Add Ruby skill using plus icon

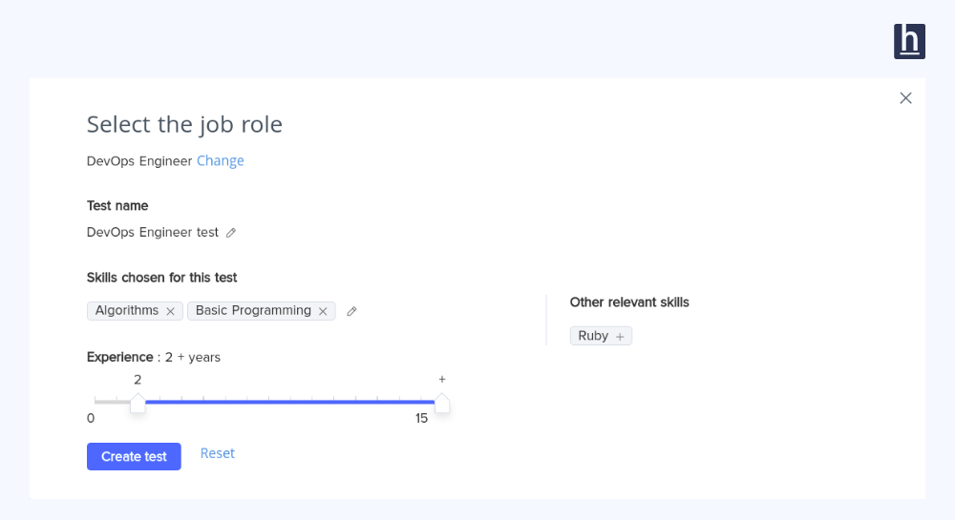coord(620,337)
